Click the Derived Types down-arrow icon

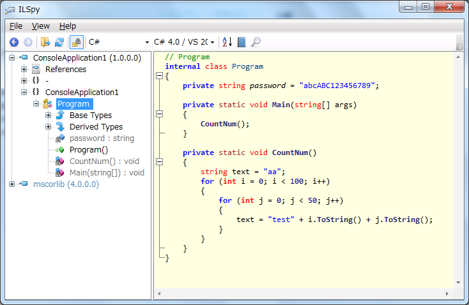point(61,127)
